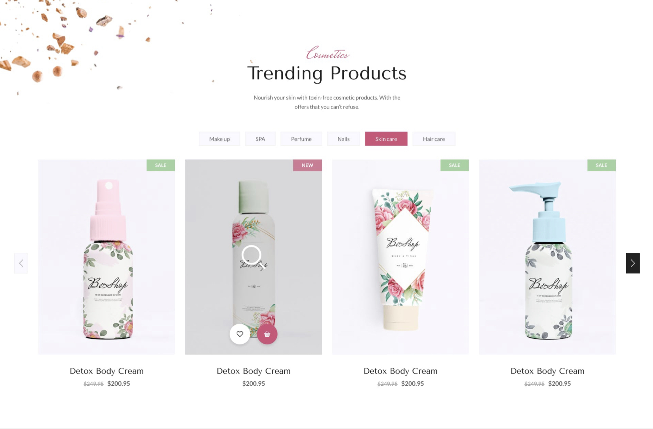
Task: Click the SALE badge on pump bottle product
Action: tap(602, 165)
